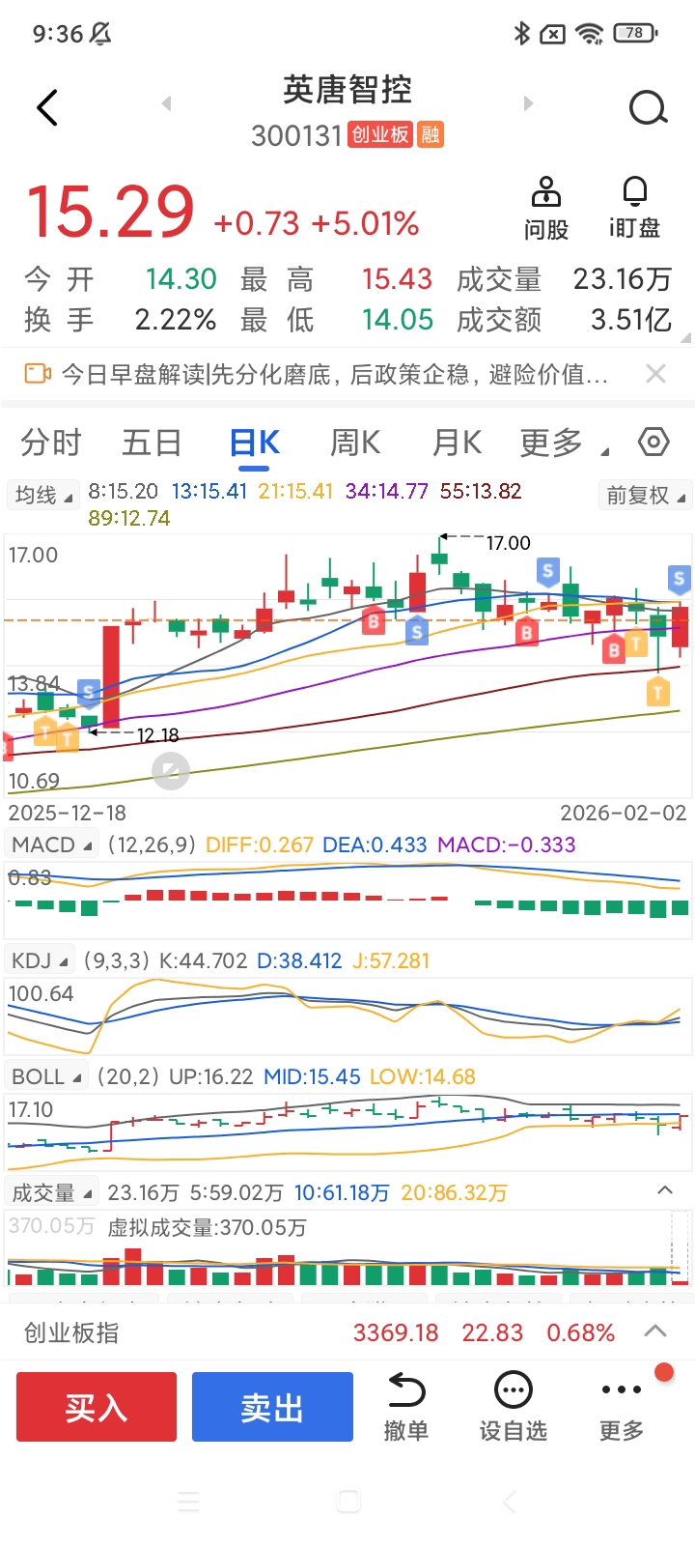This screenshot has width=695, height=1546.
Task: Open the 前复权 adjustment dropdown
Action: tap(644, 496)
